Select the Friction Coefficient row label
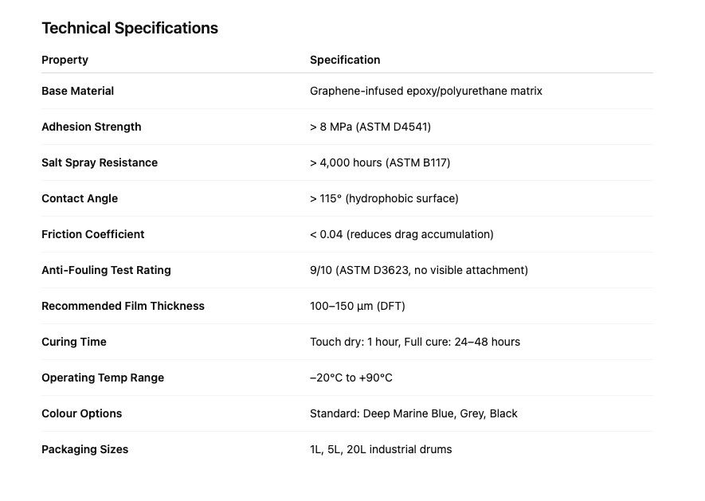 [x=92, y=234]
